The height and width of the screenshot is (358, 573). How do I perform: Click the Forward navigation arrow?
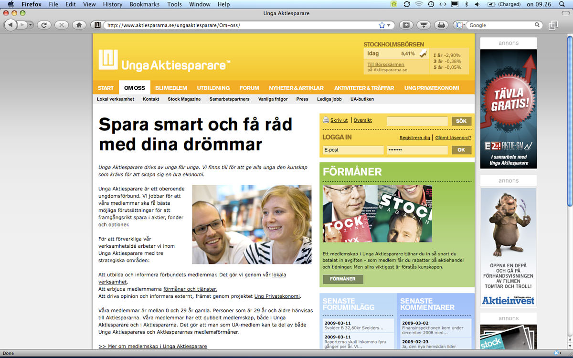(22, 25)
